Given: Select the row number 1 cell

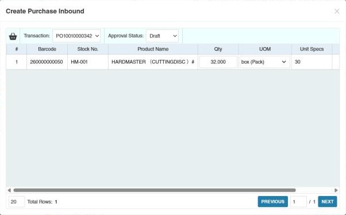Looking at the screenshot, I should point(17,62).
